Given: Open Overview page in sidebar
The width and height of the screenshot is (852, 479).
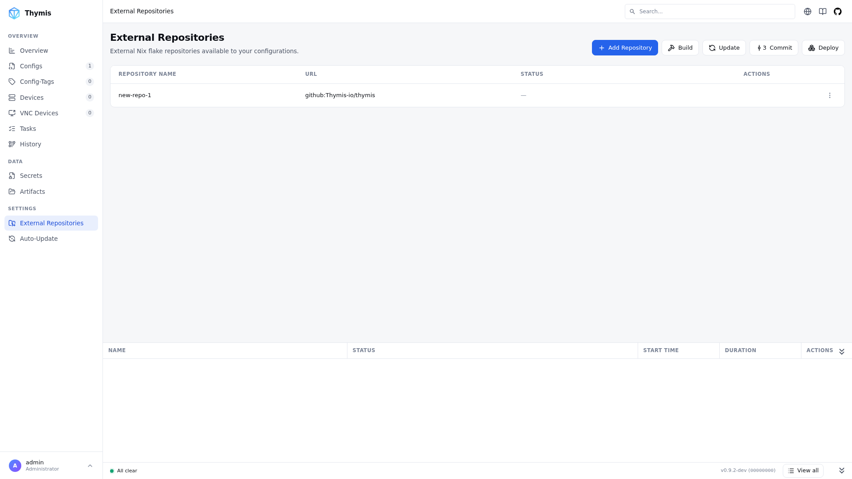Looking at the screenshot, I should click(x=51, y=51).
